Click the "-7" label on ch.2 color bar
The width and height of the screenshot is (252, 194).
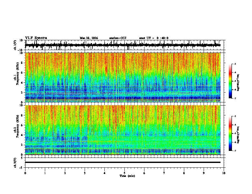point(234,151)
